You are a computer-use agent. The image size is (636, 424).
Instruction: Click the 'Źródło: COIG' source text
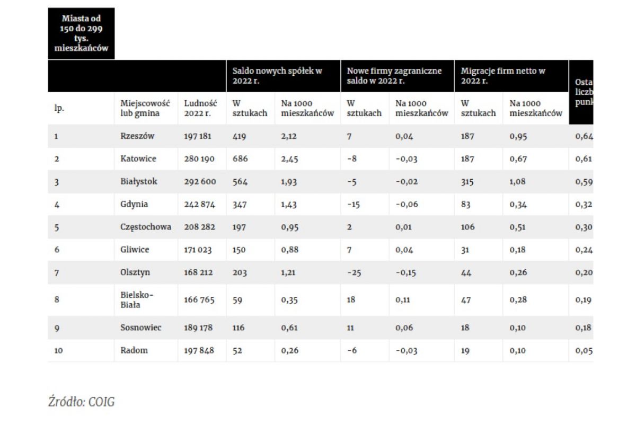81,402
